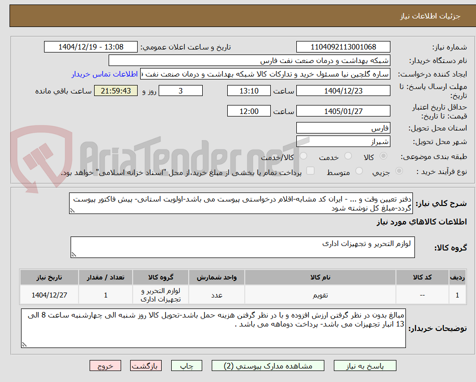
Task: Click the عدد unit cell
Action: tap(216, 295)
